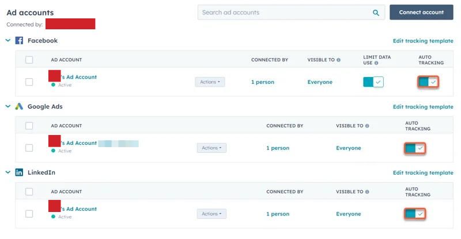
Task: Click AD ACCOUNT header in Facebook table
Action: 66,60
